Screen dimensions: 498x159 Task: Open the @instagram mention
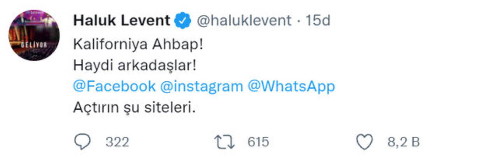pyautogui.click(x=202, y=86)
